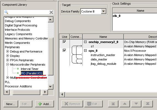Click the Name header in Clock Settings

point(140,11)
